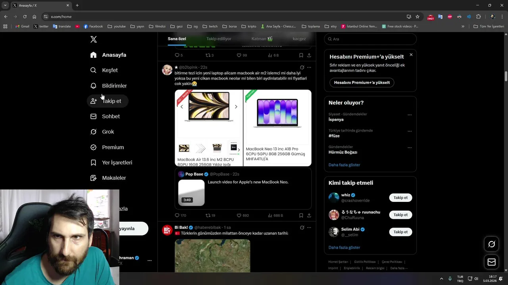Show hidden system tray icons

pyautogui.click(x=441, y=279)
